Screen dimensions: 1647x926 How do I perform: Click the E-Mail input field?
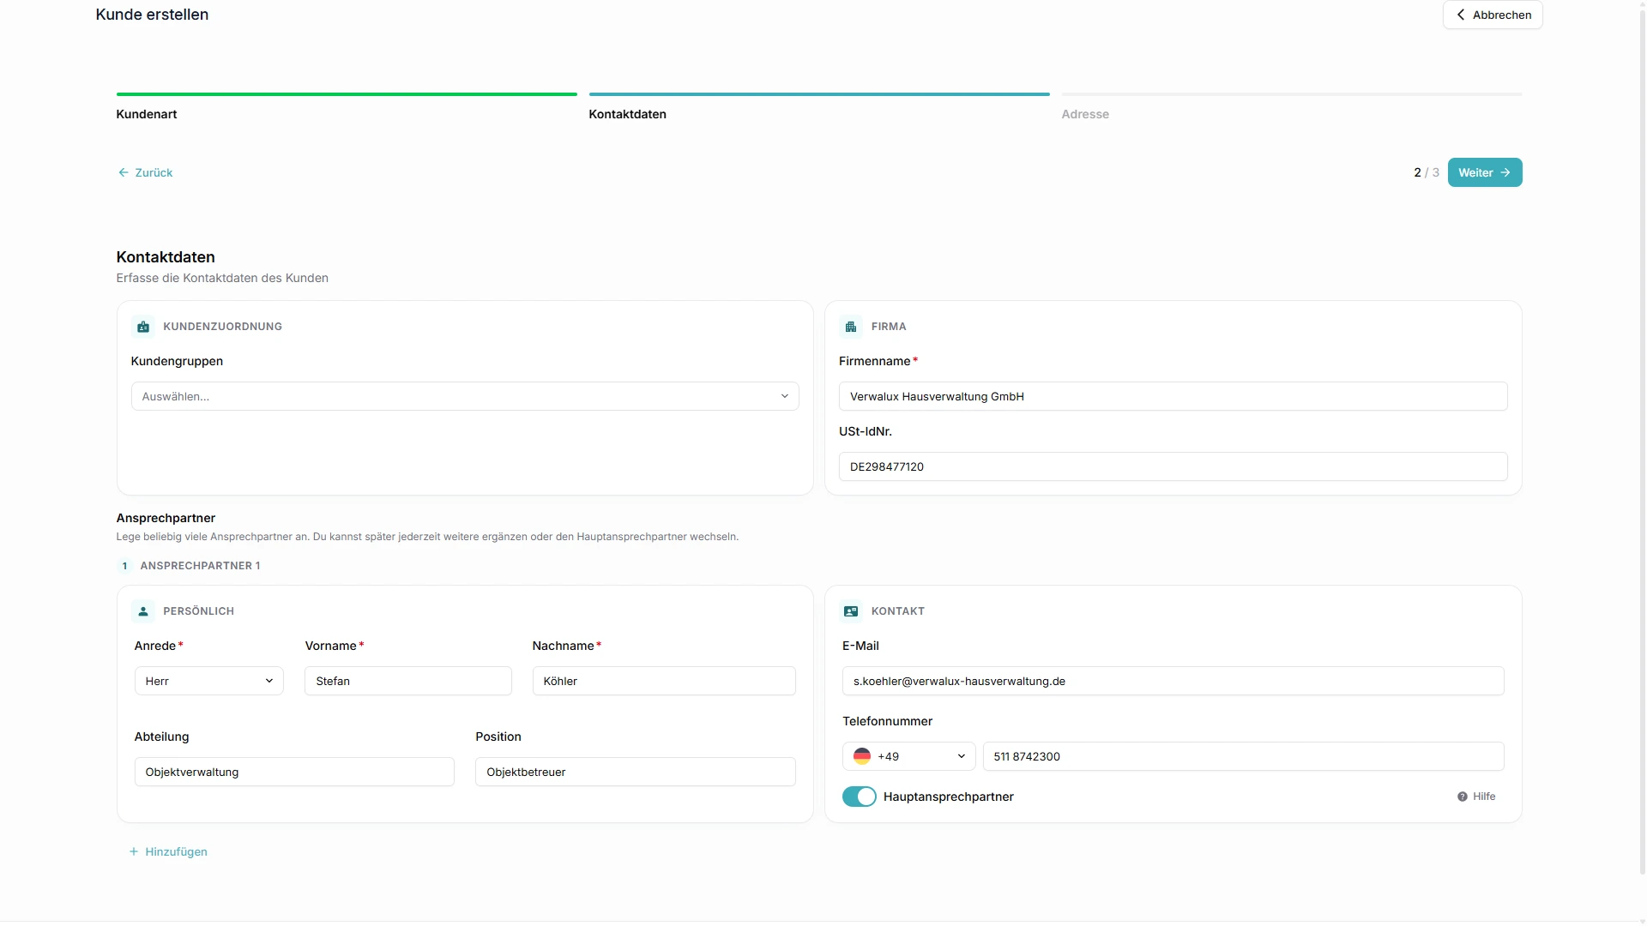click(1173, 681)
